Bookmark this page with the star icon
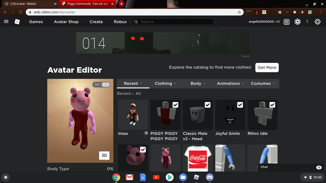Screen dimensions: 326x183 tap(239, 12)
